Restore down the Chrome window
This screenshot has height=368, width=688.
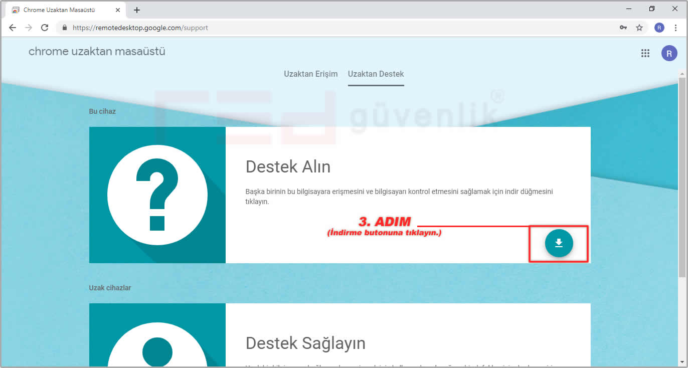[652, 9]
